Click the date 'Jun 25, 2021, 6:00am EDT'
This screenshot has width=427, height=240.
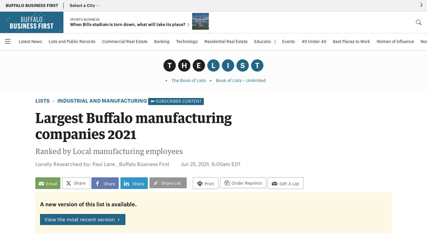pyautogui.click(x=211, y=164)
